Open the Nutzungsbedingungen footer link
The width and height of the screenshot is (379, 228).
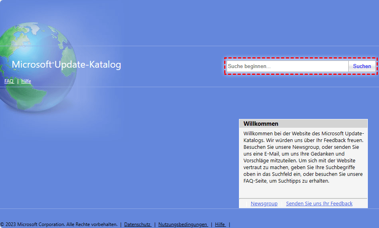[x=183, y=224]
